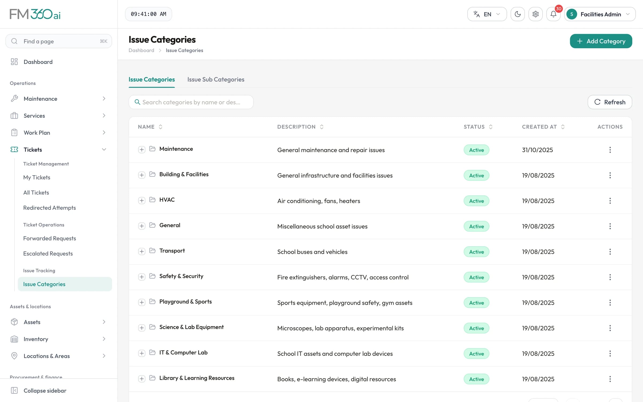
Task: Focus the search categories input field
Action: coord(191,102)
